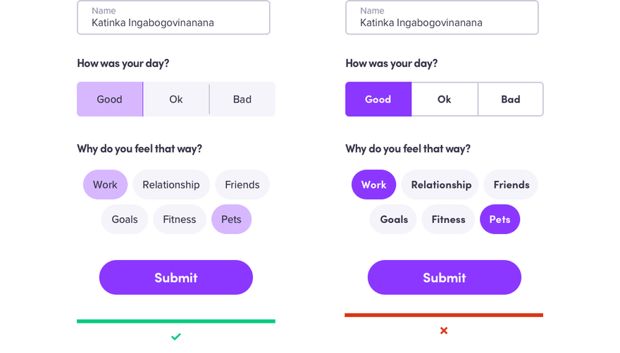Click the red X icon below right form
This screenshot has width=620, height=353.
point(444,330)
